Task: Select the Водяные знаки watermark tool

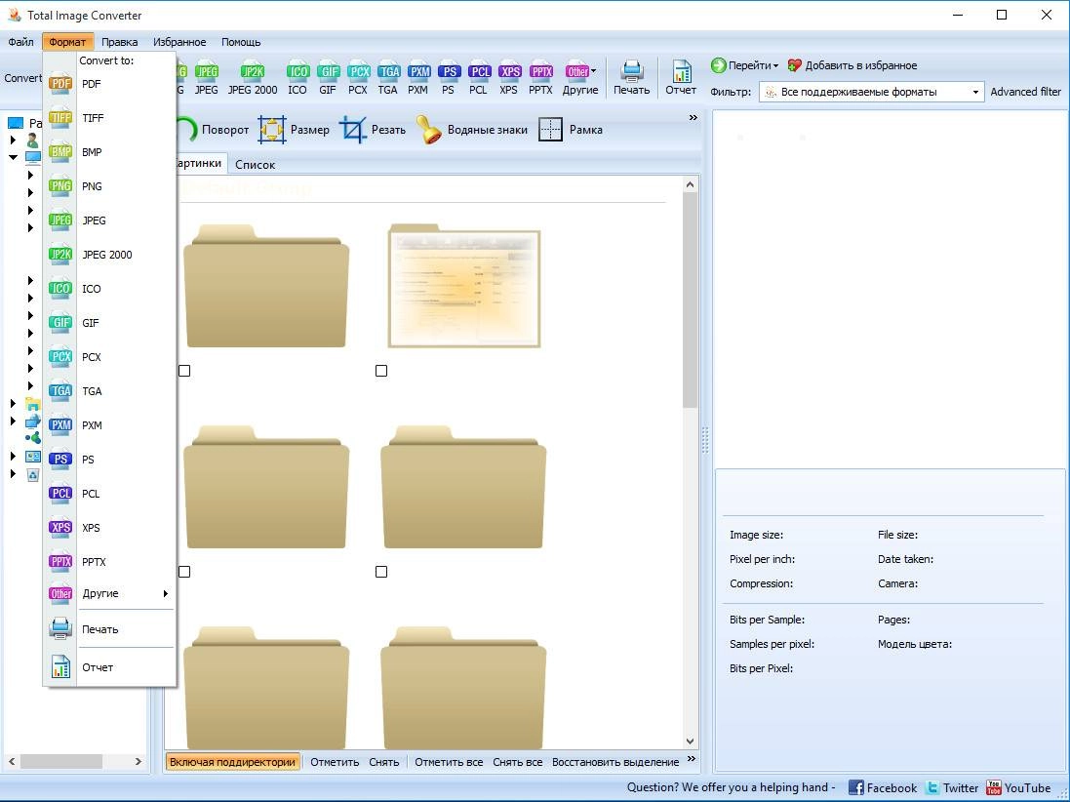Action: pyautogui.click(x=471, y=130)
